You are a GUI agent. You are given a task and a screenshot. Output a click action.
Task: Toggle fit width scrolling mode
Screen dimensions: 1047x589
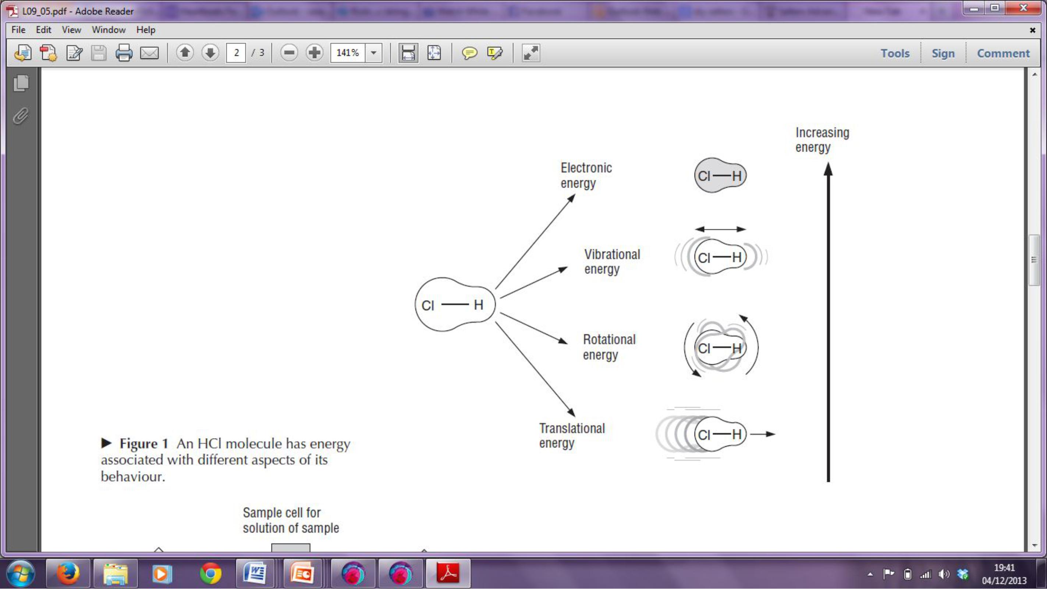(408, 53)
